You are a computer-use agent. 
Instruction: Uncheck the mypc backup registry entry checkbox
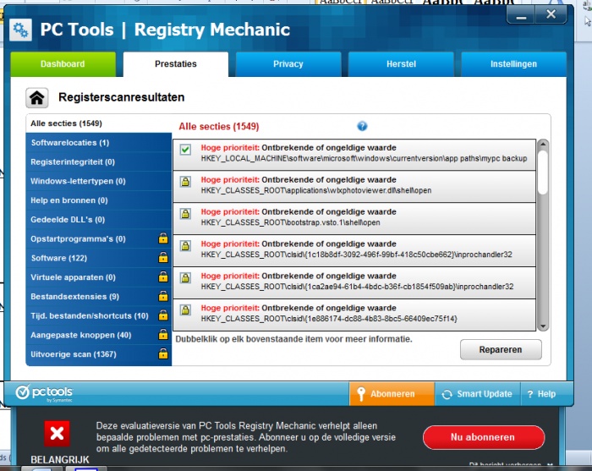[185, 150]
